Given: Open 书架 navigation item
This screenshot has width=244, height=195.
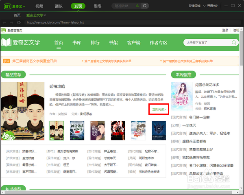Looking at the screenshot, I should (113, 42).
